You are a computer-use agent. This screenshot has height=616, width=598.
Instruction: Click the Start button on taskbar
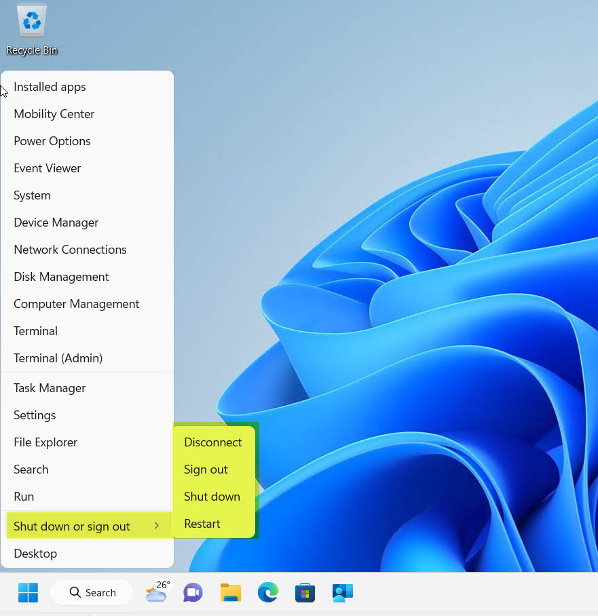[28, 592]
